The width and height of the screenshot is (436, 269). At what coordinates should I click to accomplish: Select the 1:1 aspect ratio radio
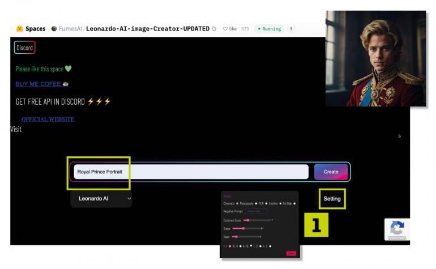230,246
